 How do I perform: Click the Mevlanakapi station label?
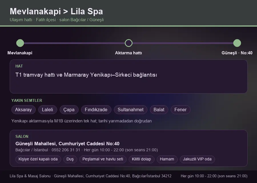[20, 53]
